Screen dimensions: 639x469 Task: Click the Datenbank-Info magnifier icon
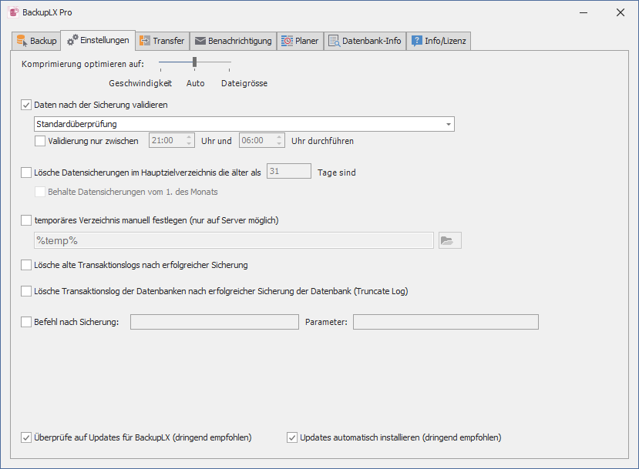point(334,41)
